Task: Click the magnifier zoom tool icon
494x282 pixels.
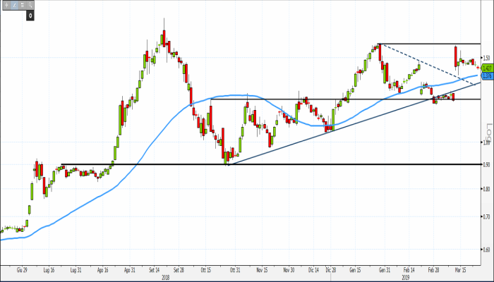Action: point(31,4)
